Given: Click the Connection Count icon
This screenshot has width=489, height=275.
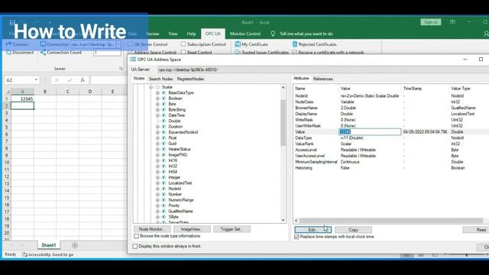Looking at the screenshot, I should point(43,53).
